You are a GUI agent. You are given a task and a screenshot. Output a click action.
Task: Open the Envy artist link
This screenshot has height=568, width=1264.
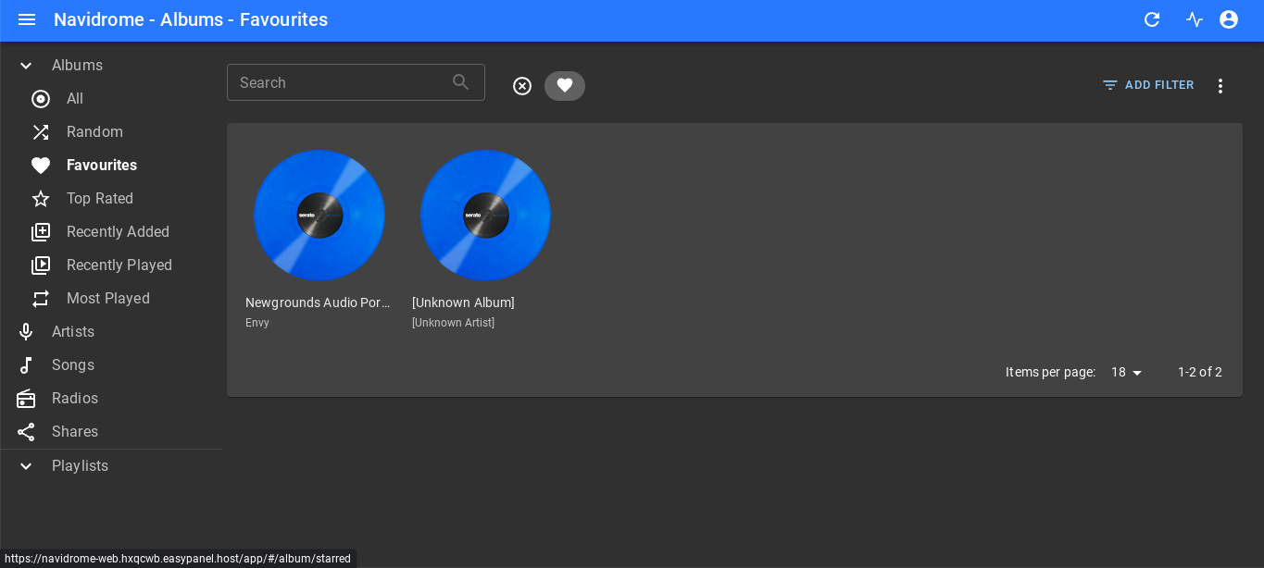[257, 323]
